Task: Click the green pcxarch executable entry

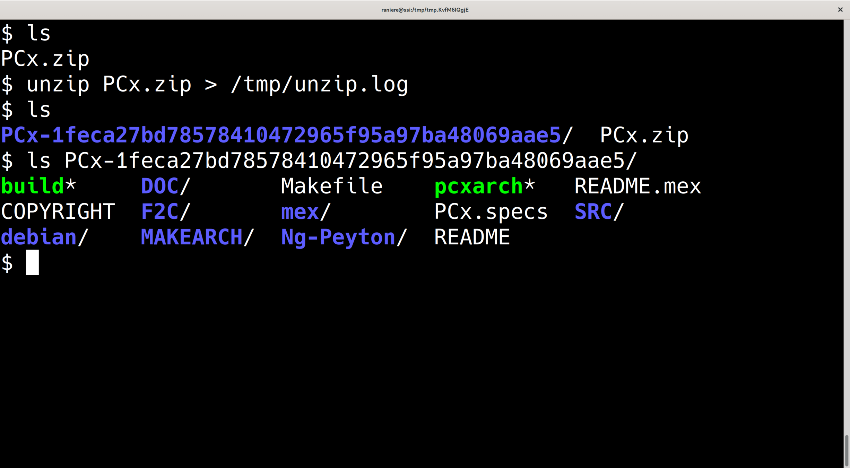Action: 478,186
